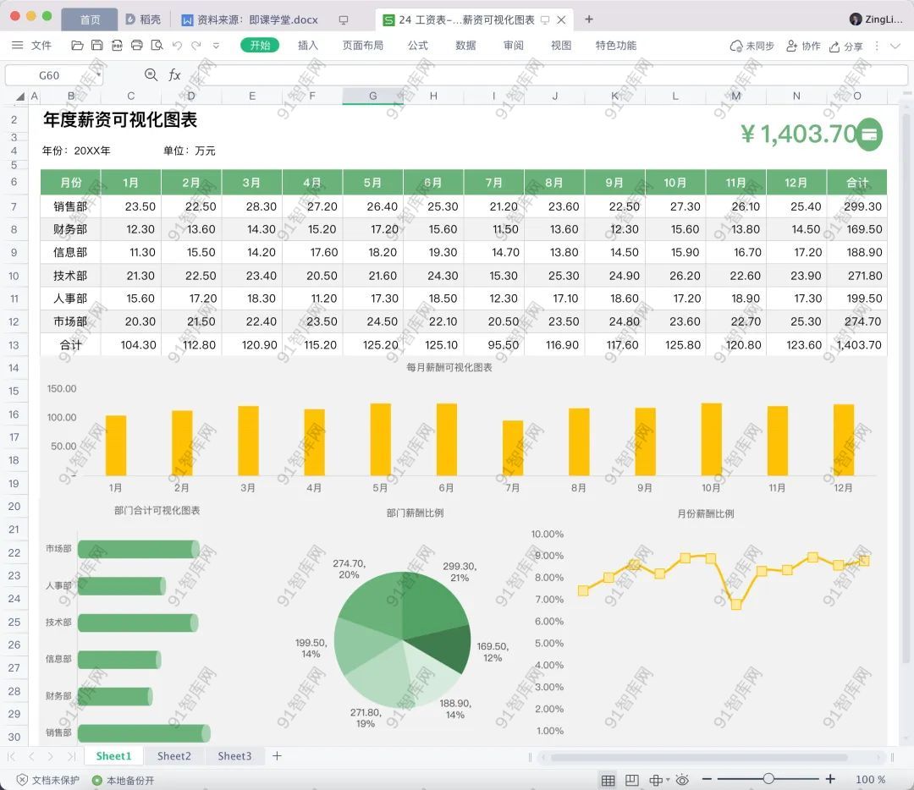The width and height of the screenshot is (914, 790).
Task: Click the Save icon in quick toolbar
Action: [96, 46]
